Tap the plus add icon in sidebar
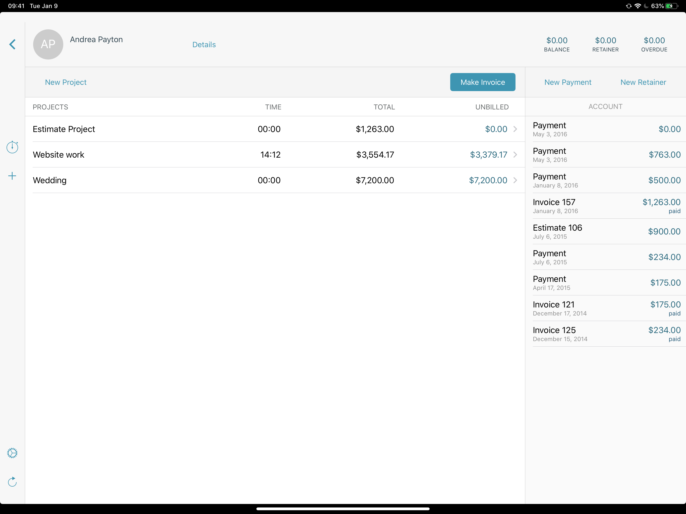 [12, 176]
